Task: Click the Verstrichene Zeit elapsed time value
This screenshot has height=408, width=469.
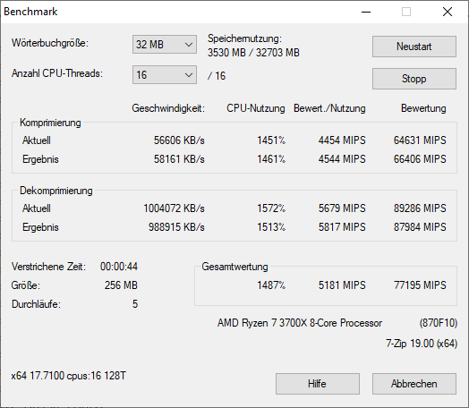Action: click(119, 267)
